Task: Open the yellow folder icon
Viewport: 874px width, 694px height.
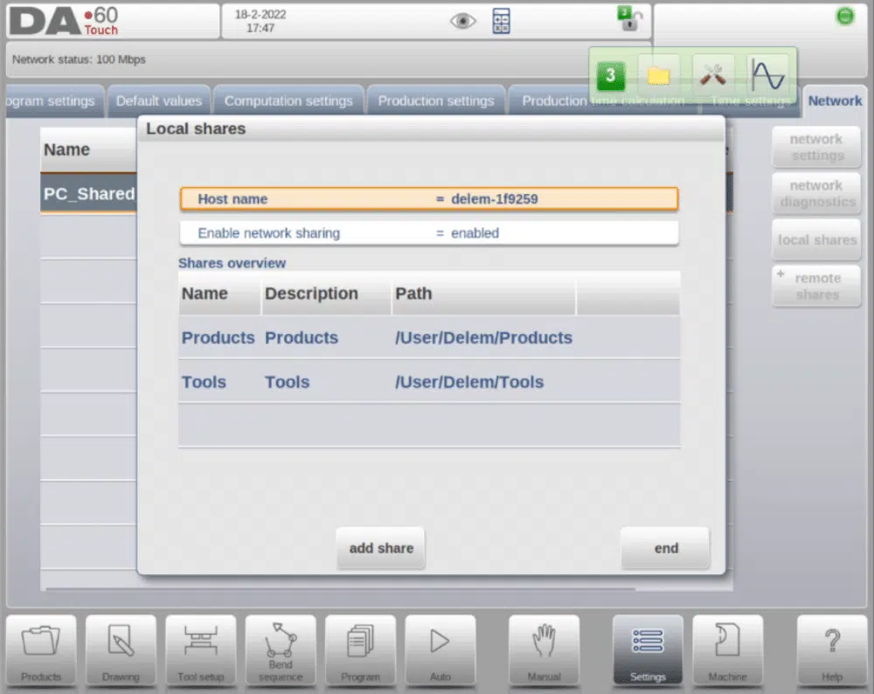Action: (659, 75)
